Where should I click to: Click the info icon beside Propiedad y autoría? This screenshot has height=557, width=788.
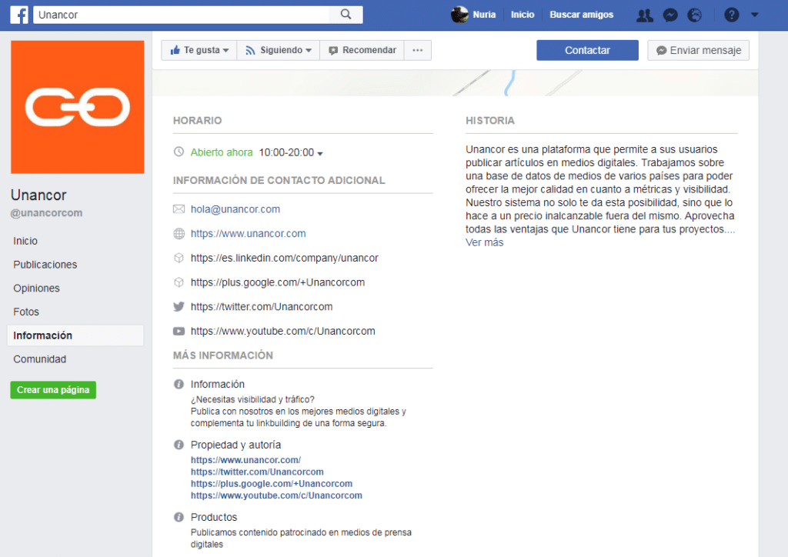tap(179, 445)
